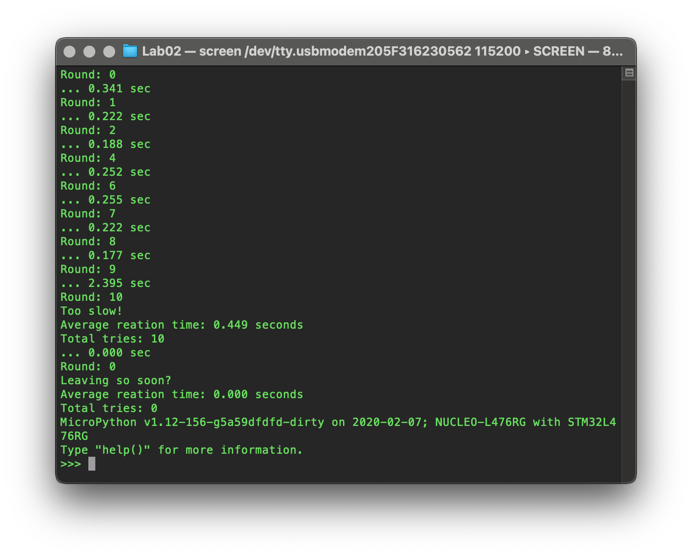Click the Lab02 screen window title text
Image resolution: width=692 pixels, height=557 pixels.
tap(382, 51)
